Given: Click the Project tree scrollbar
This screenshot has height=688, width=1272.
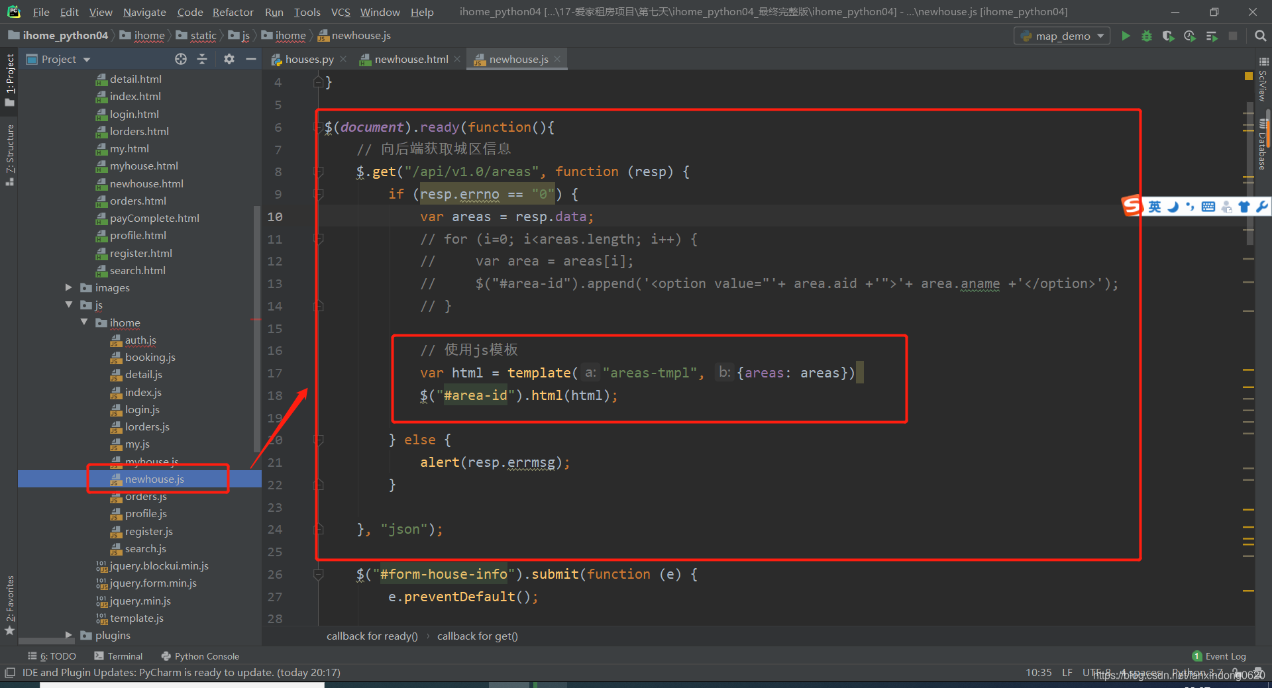Looking at the screenshot, I should [x=257, y=330].
